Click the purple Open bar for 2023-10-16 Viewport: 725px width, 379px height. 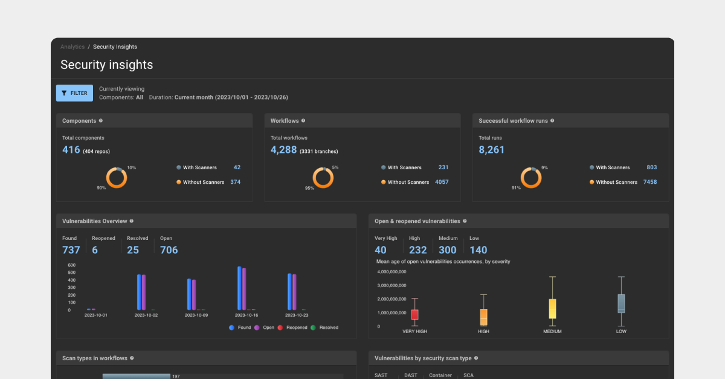click(244, 289)
